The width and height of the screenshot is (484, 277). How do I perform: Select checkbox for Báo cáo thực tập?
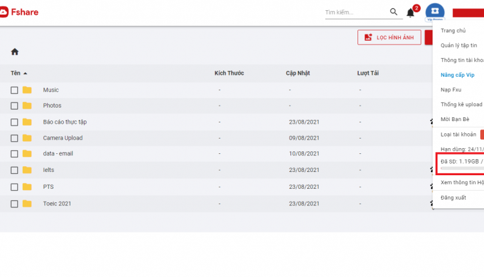pyautogui.click(x=14, y=122)
